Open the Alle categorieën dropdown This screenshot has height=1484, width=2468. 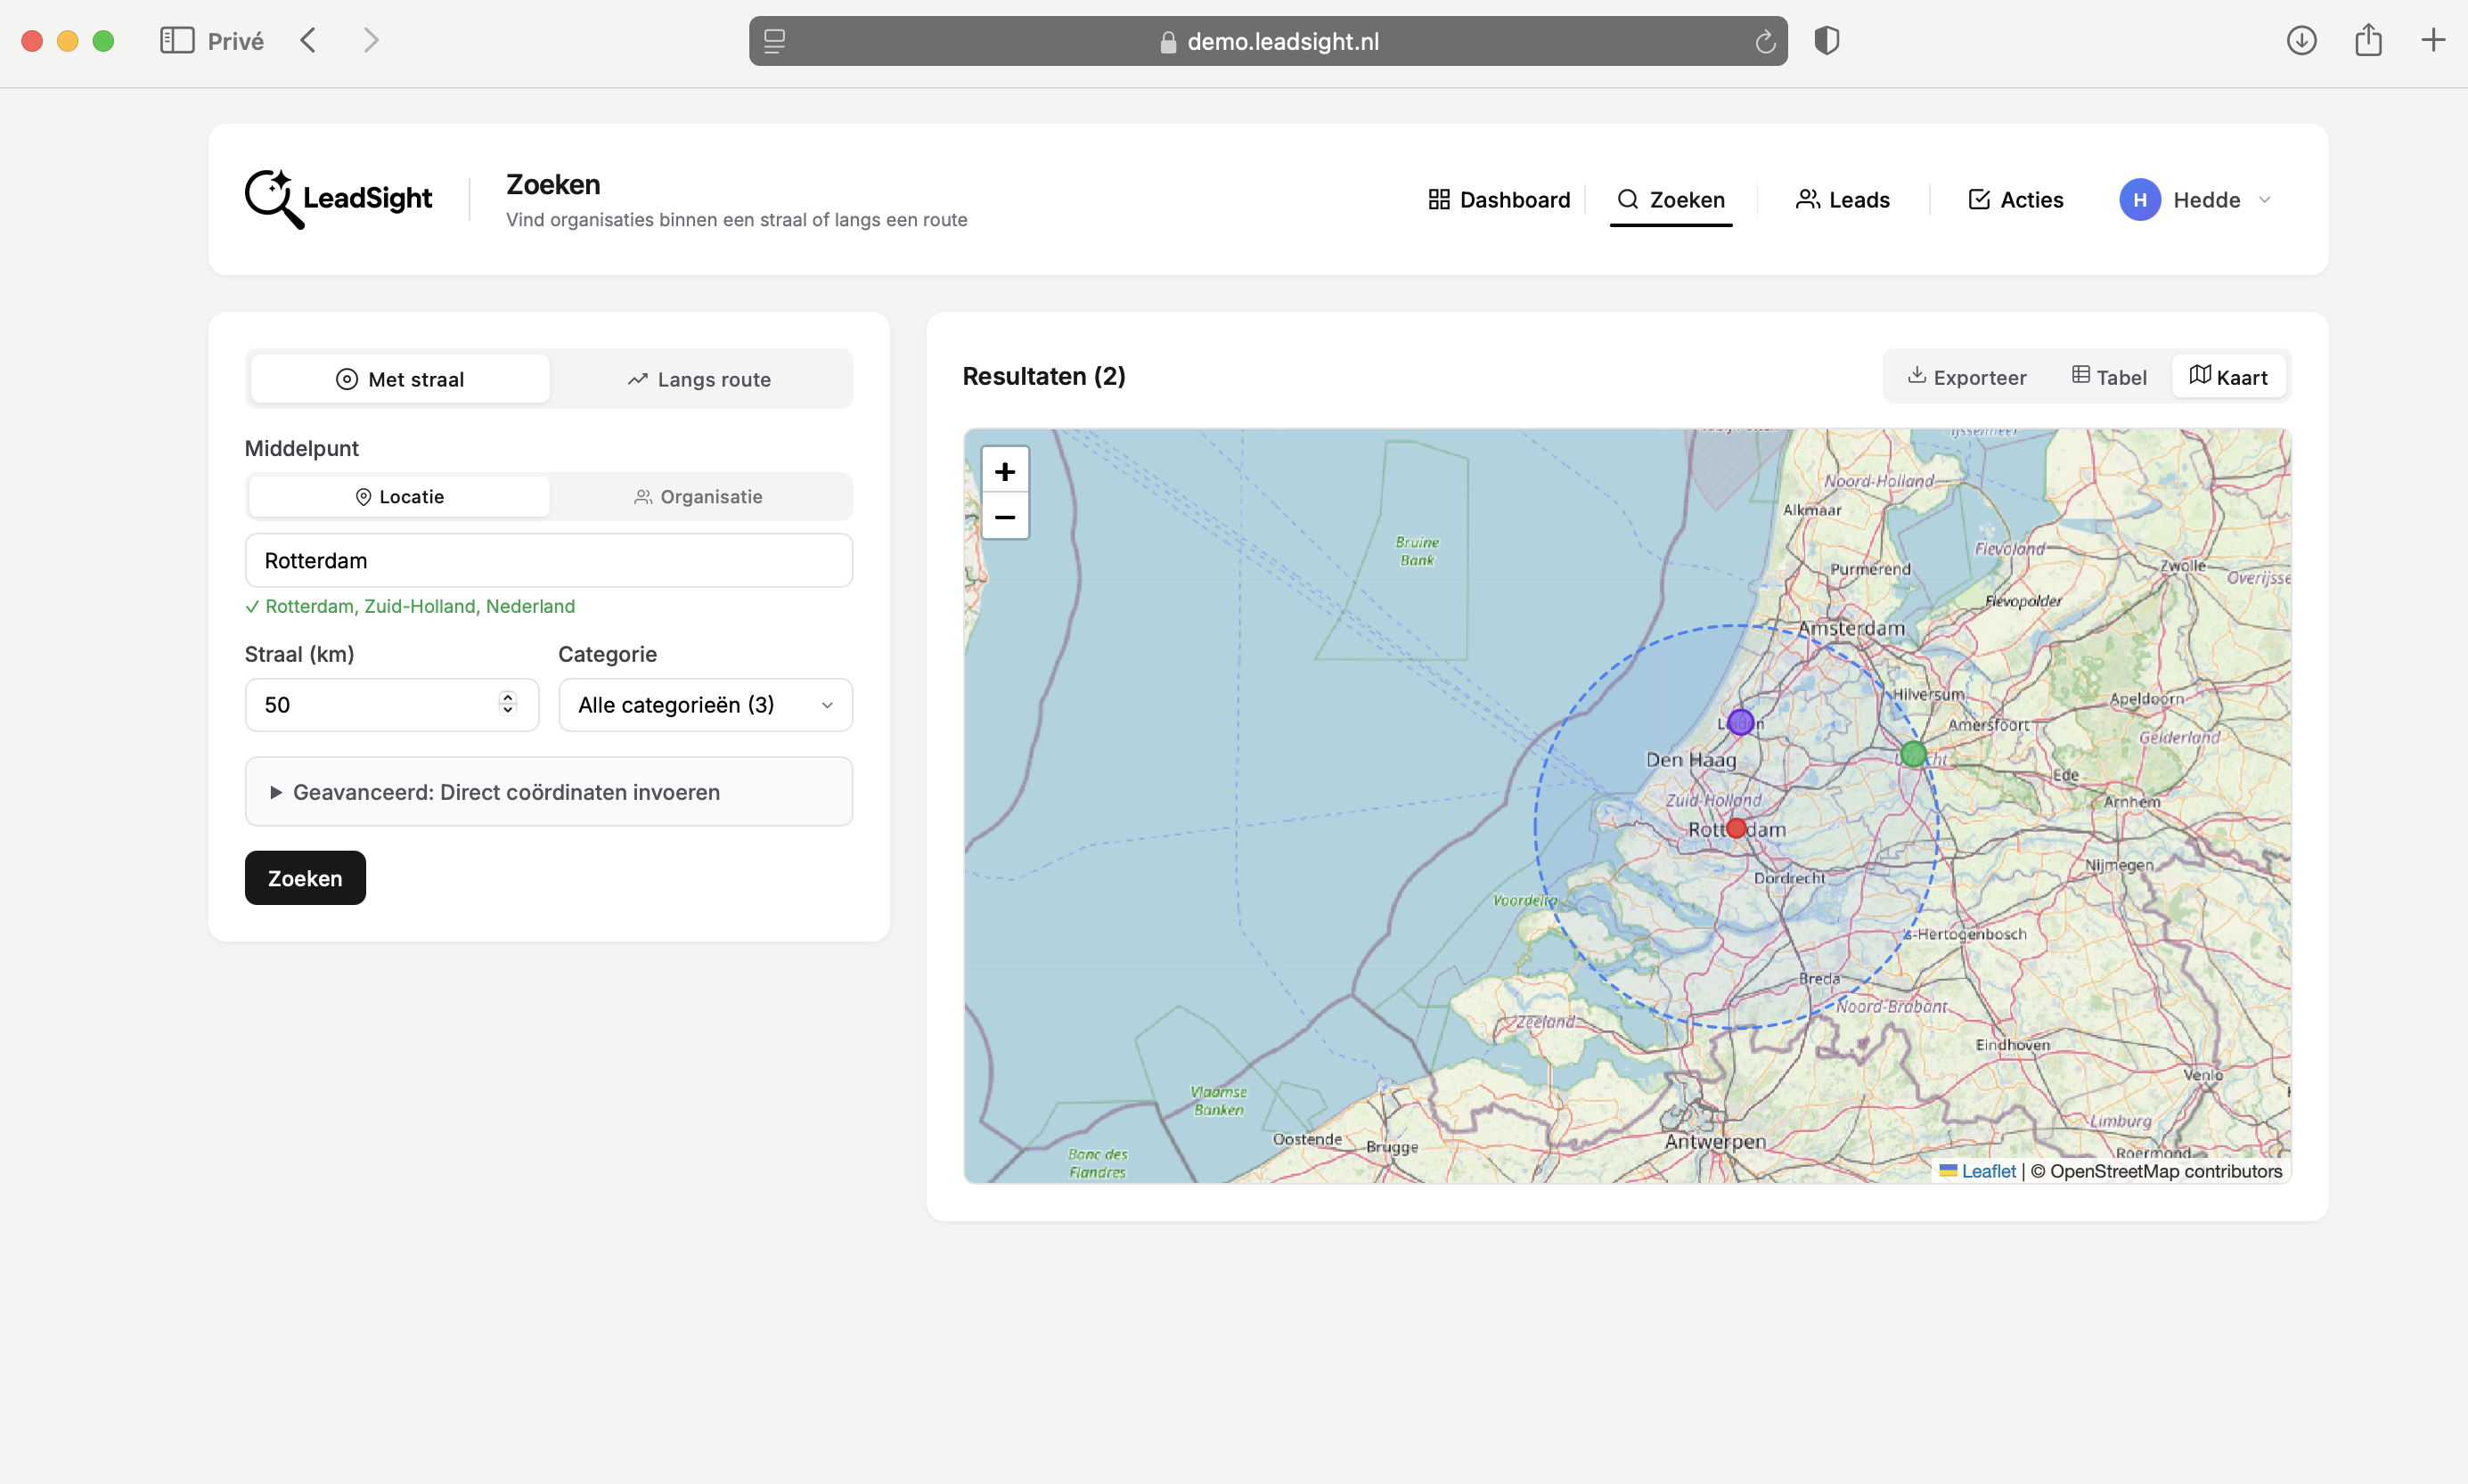click(x=703, y=704)
